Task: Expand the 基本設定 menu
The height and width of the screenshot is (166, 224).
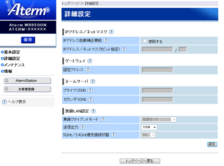Action: coord(10,52)
